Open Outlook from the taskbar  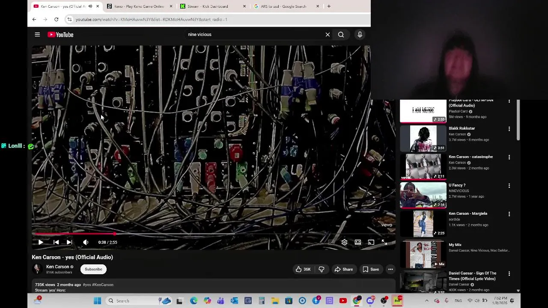pyautogui.click(x=234, y=301)
